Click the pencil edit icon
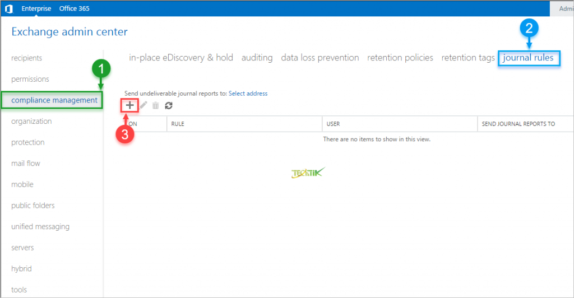574x298 pixels. (143, 105)
